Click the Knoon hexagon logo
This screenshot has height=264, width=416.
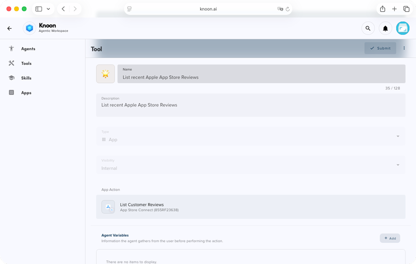30,28
